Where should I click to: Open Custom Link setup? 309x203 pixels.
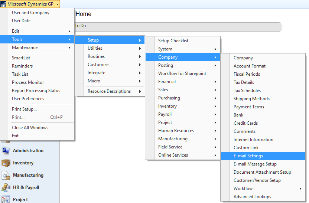(x=263, y=148)
